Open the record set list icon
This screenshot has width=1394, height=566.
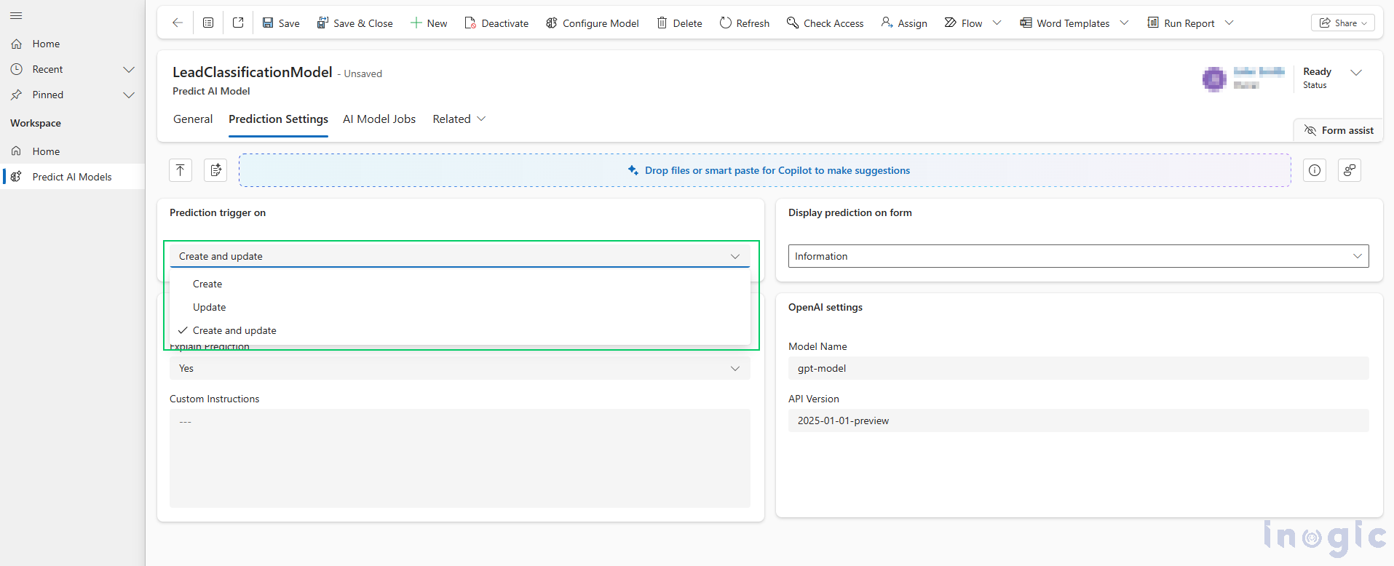pyautogui.click(x=208, y=23)
